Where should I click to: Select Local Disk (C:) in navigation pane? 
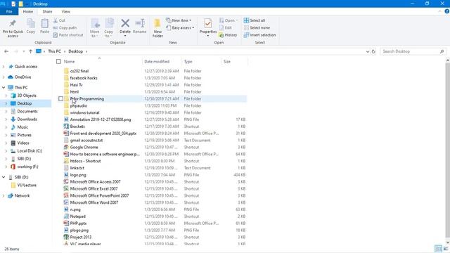click(30, 150)
